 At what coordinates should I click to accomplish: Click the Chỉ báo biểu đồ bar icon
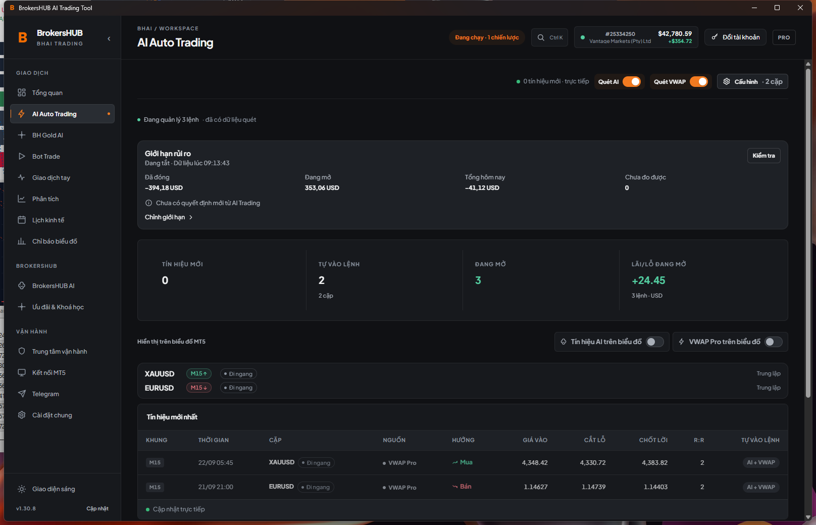click(x=22, y=241)
